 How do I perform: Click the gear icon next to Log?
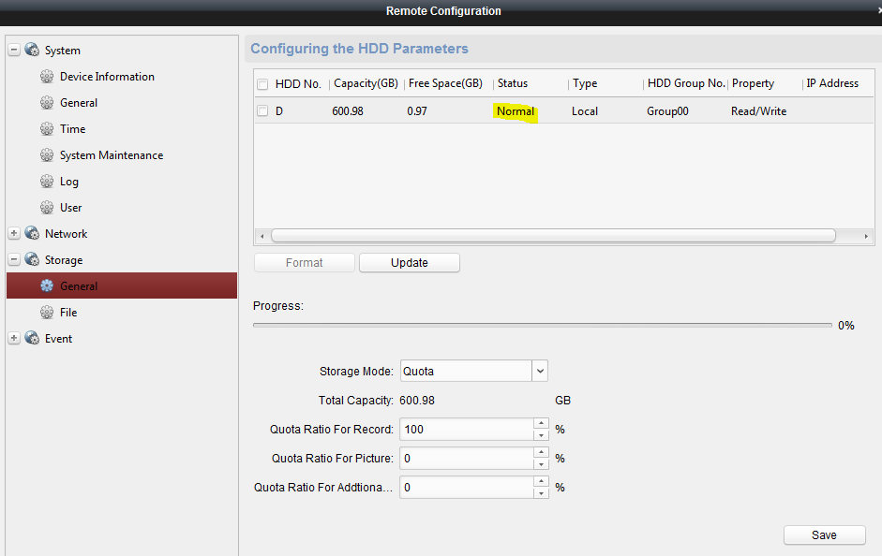(x=47, y=182)
